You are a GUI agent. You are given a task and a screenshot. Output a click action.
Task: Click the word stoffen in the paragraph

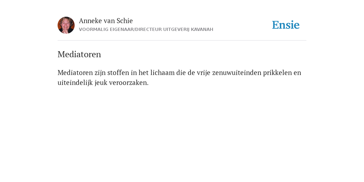click(x=118, y=73)
